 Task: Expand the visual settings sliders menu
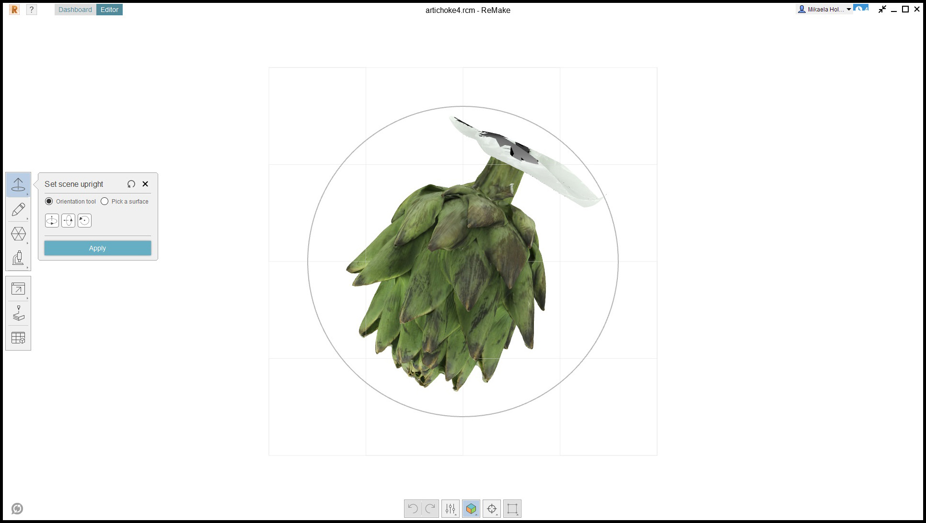point(451,509)
